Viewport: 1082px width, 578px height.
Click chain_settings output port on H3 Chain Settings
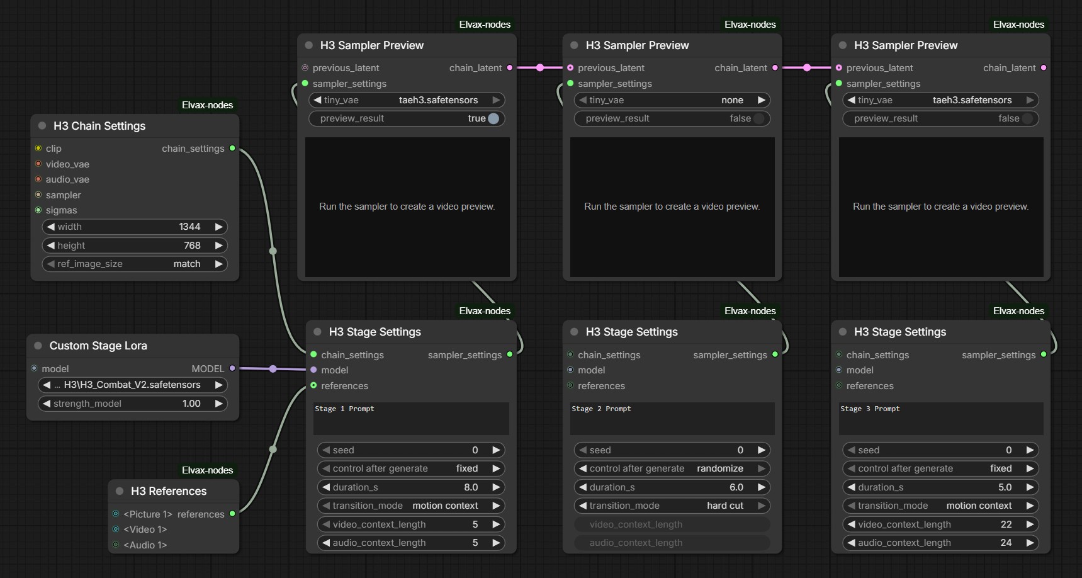(232, 149)
